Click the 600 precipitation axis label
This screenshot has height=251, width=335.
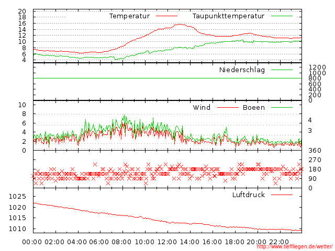[315, 84]
